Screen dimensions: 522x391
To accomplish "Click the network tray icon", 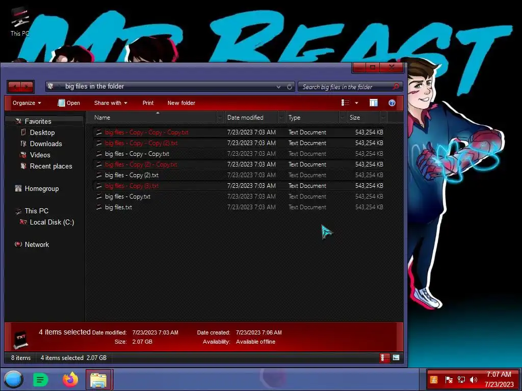I will point(461,379).
